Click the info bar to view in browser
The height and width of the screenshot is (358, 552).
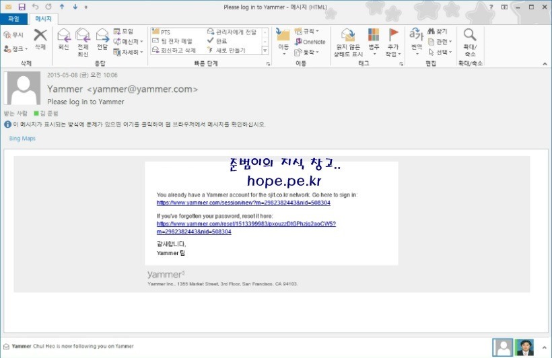(135, 124)
